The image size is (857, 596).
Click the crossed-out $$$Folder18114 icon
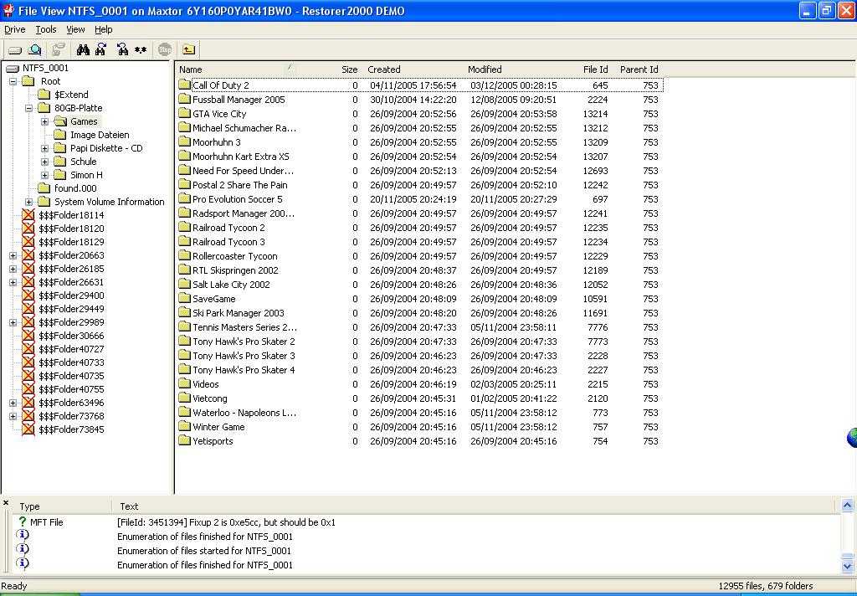(x=28, y=215)
